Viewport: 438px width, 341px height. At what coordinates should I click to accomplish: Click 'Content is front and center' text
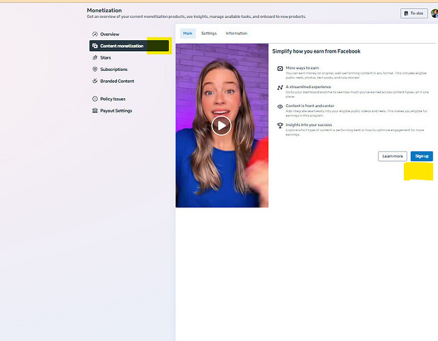click(x=310, y=106)
